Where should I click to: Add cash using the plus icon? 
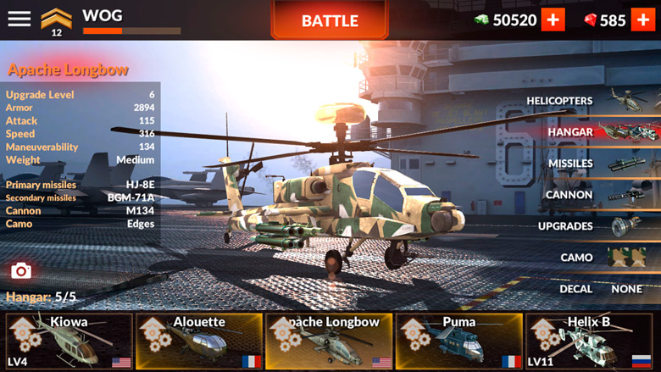click(x=553, y=19)
